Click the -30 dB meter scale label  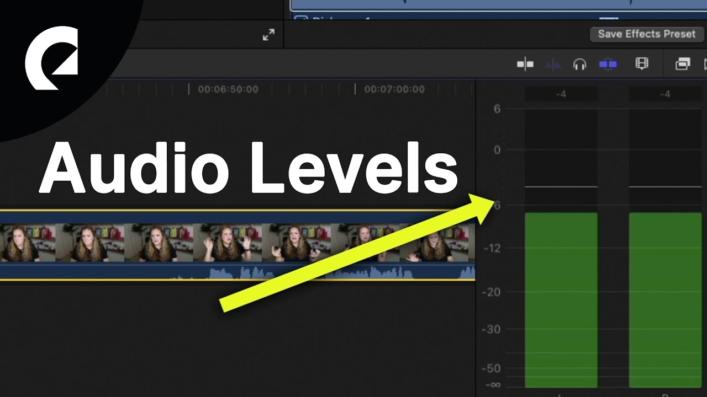(x=492, y=330)
